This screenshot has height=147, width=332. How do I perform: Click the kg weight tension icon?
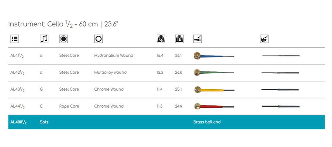[161, 39]
